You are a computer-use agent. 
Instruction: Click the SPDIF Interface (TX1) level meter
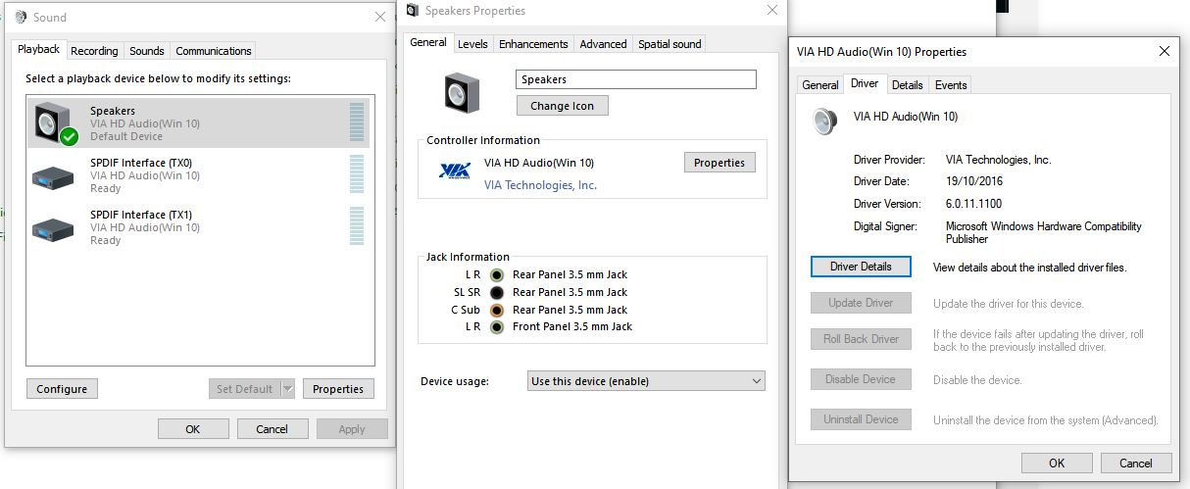click(x=357, y=226)
